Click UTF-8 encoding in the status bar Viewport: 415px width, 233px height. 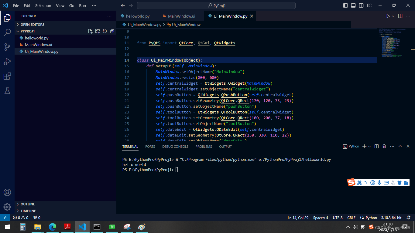pos(338,218)
